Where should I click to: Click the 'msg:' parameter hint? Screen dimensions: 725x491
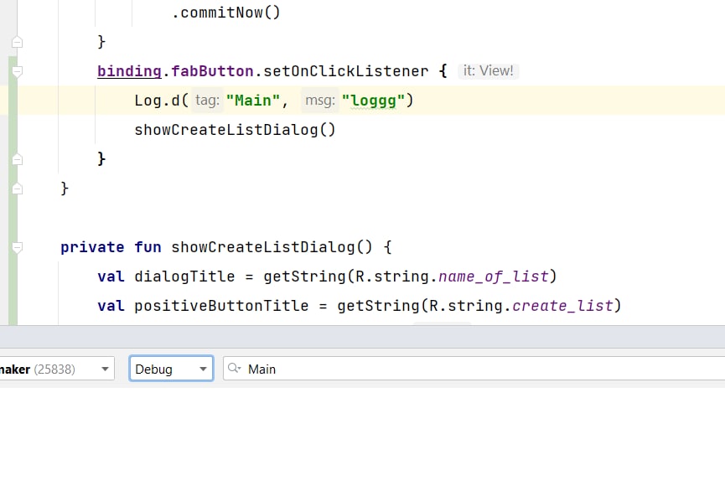coord(320,101)
